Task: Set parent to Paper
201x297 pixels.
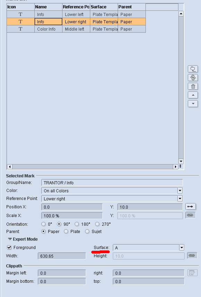Action: pos(43,232)
